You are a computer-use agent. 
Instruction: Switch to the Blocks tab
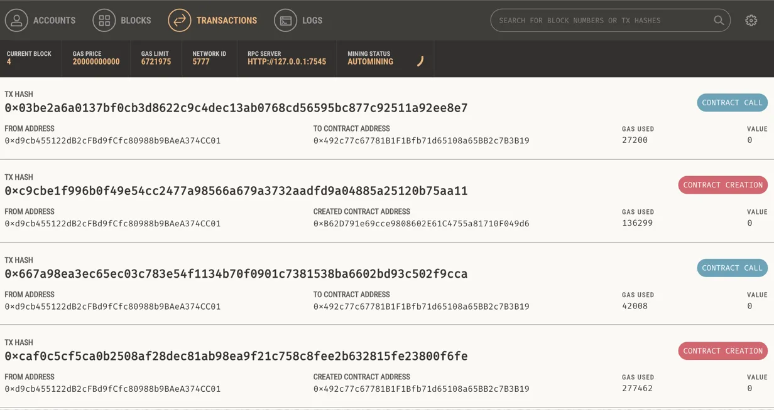coord(122,20)
